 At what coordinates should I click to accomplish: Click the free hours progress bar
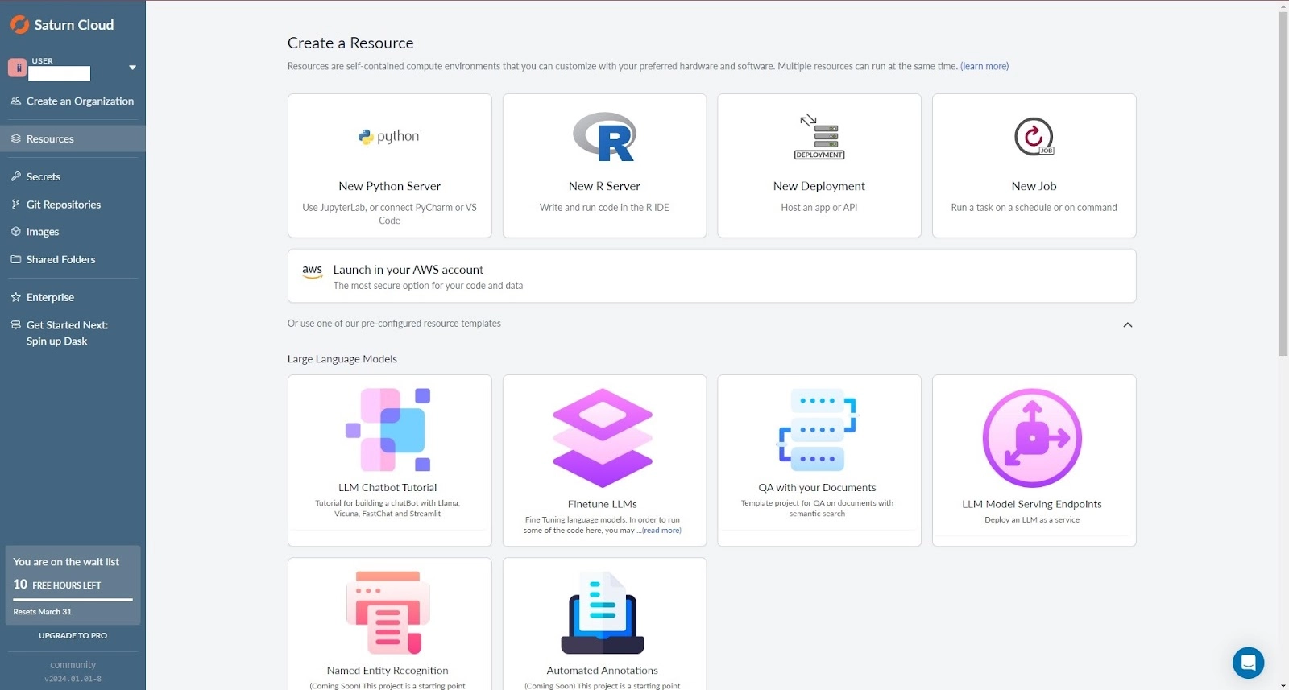[x=73, y=599]
